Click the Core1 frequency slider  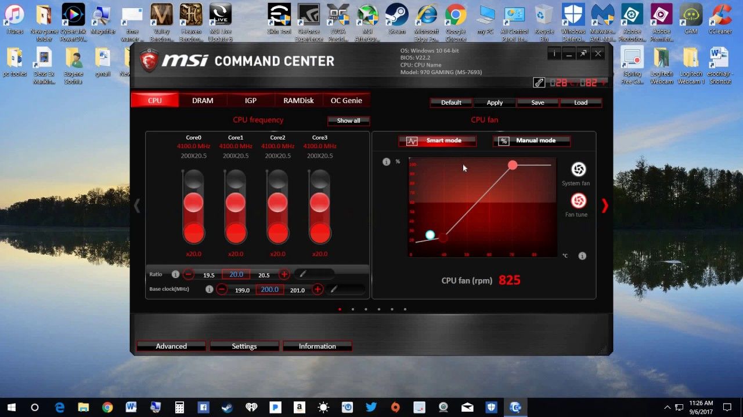click(236, 207)
